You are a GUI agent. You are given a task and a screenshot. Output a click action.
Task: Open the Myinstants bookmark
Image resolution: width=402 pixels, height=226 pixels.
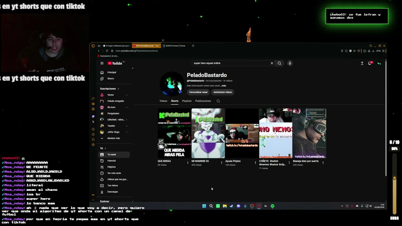pyautogui.click(x=108, y=56)
